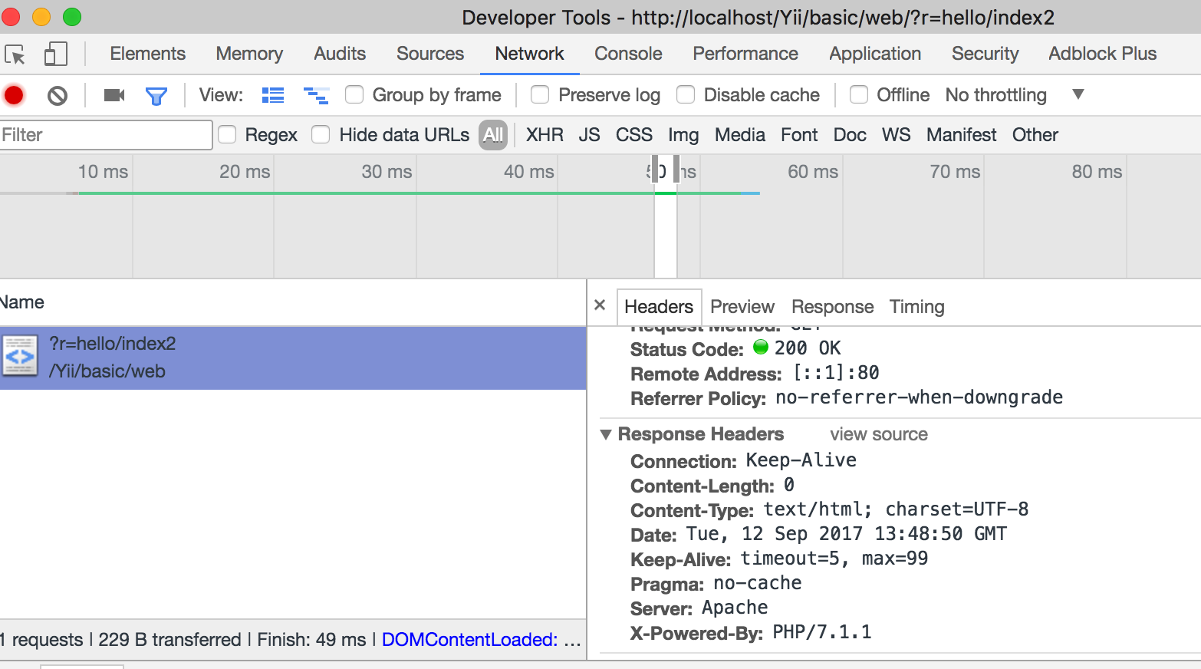Image resolution: width=1201 pixels, height=669 pixels.
Task: Open the Audits tab
Action: (x=340, y=54)
